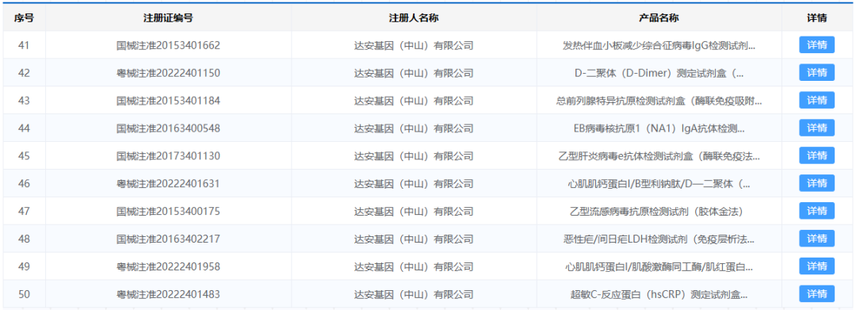The image size is (856, 310).
Task: View 详情 for row 47 乙型流感 product
Action: click(x=816, y=211)
